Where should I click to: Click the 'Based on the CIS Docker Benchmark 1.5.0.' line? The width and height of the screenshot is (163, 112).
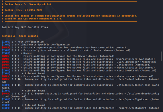pyautogui.click(x=32, y=19)
